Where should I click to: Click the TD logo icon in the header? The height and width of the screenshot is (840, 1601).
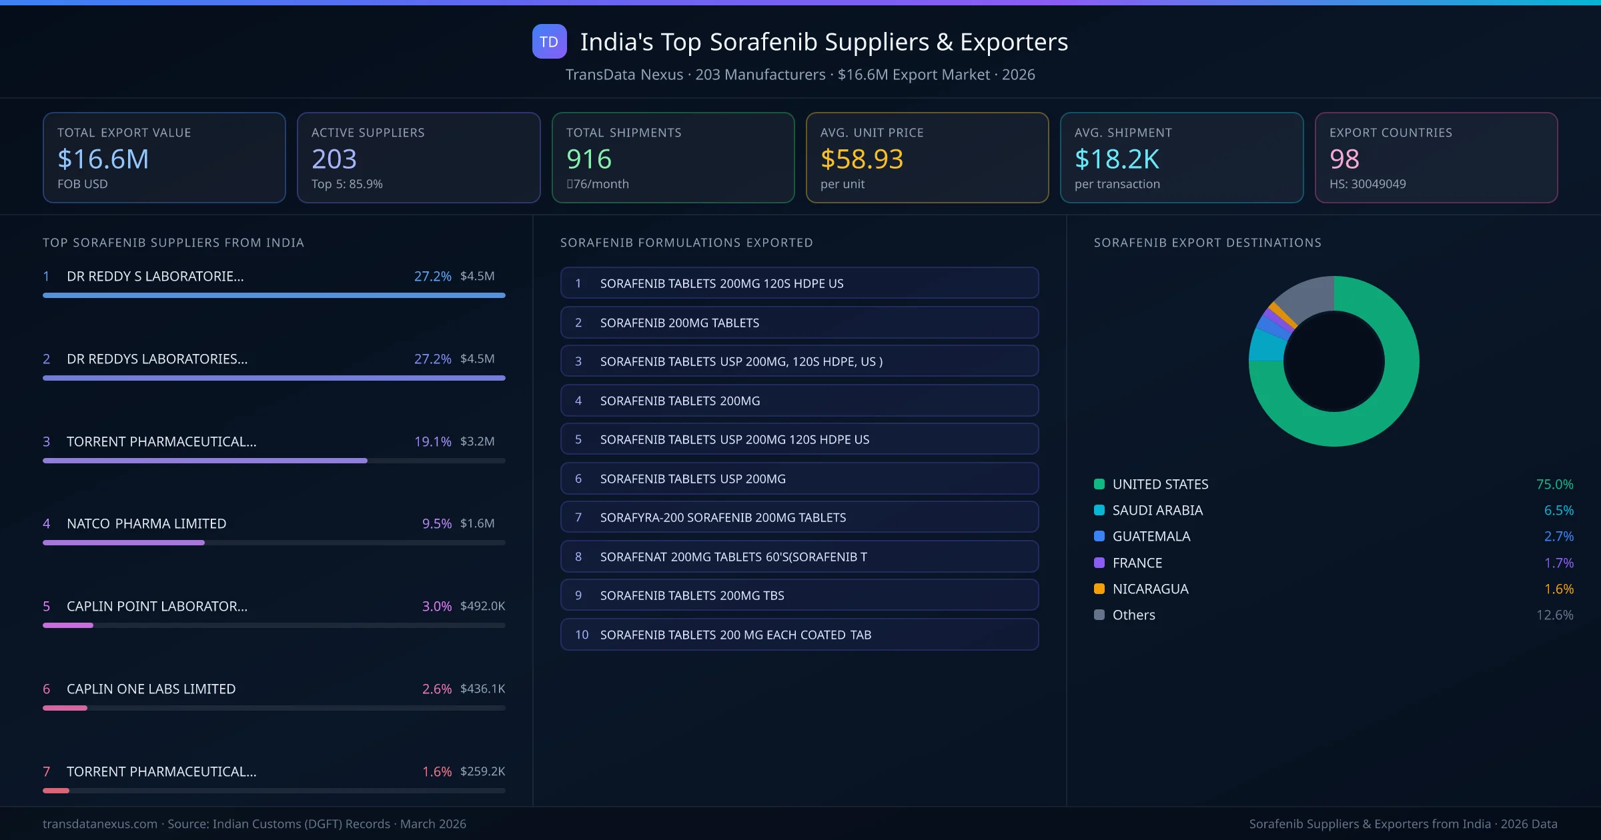[x=548, y=41]
